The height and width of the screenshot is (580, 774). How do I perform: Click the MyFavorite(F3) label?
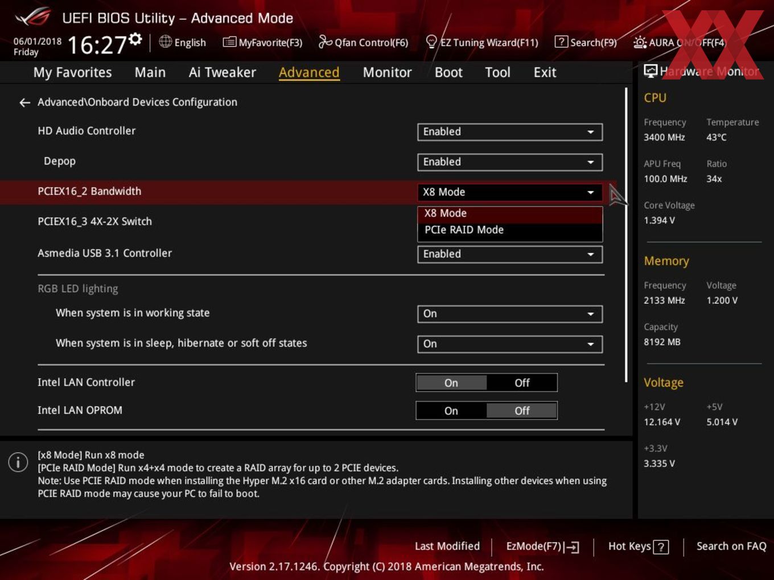[x=270, y=43]
